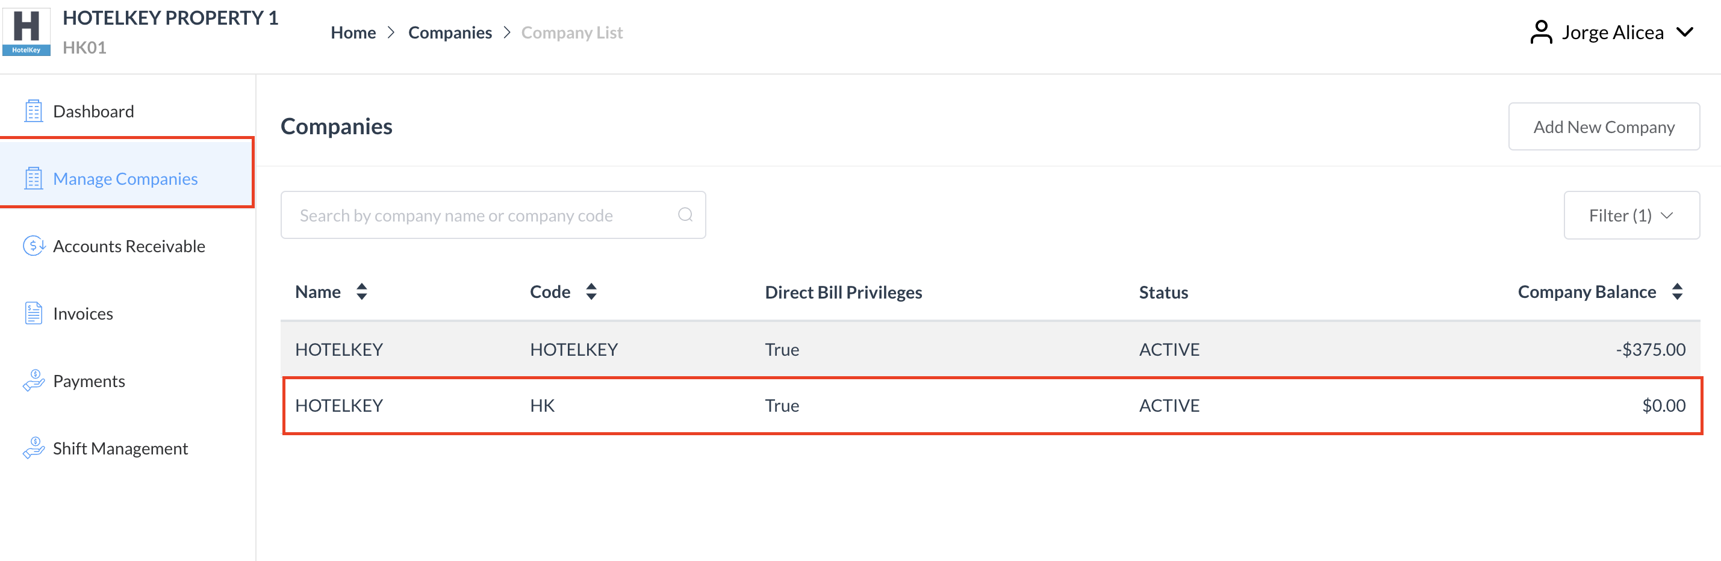Open Shift Management via its icon

pos(33,448)
